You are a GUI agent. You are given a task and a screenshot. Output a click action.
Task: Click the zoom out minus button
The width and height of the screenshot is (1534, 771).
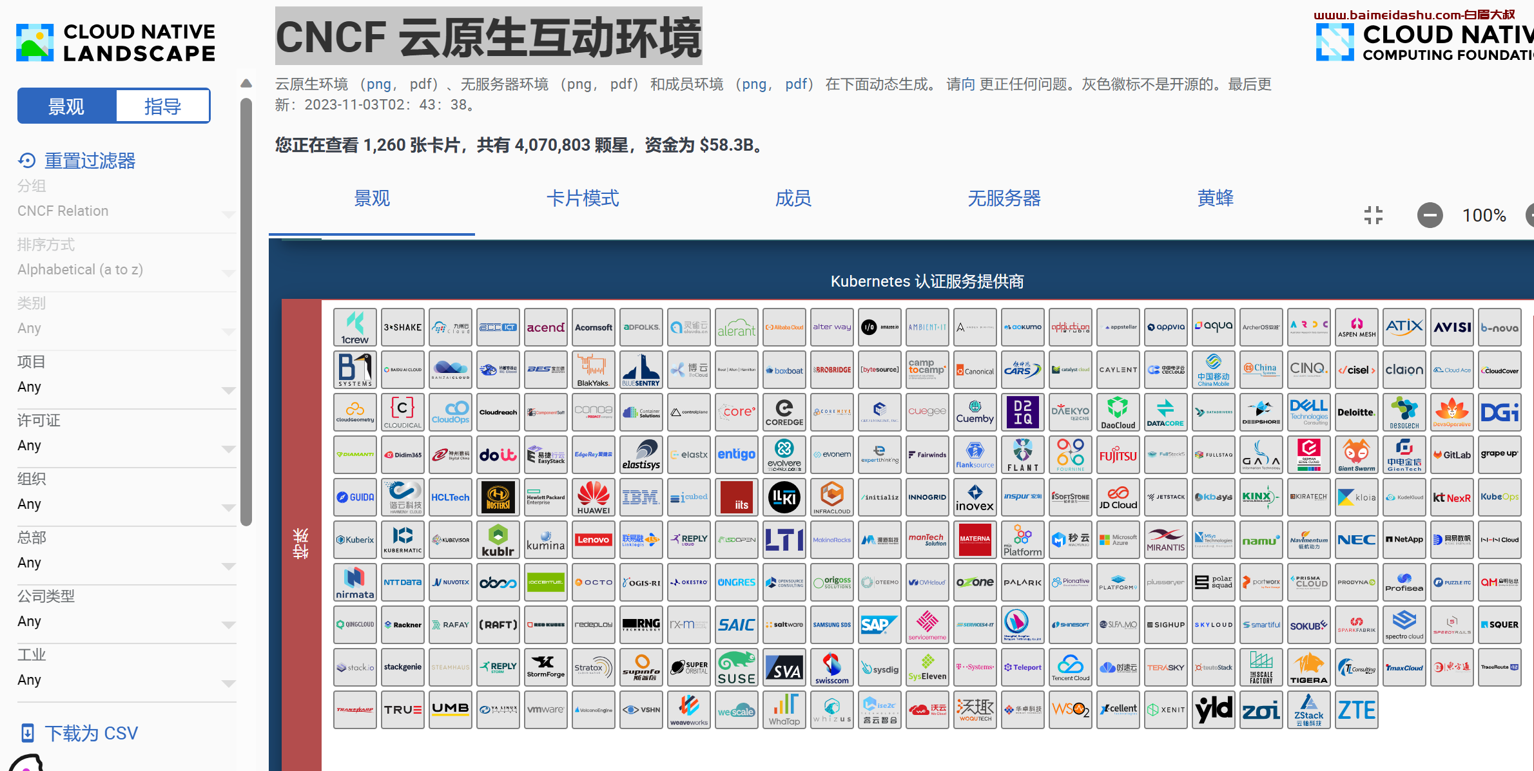coord(1430,215)
